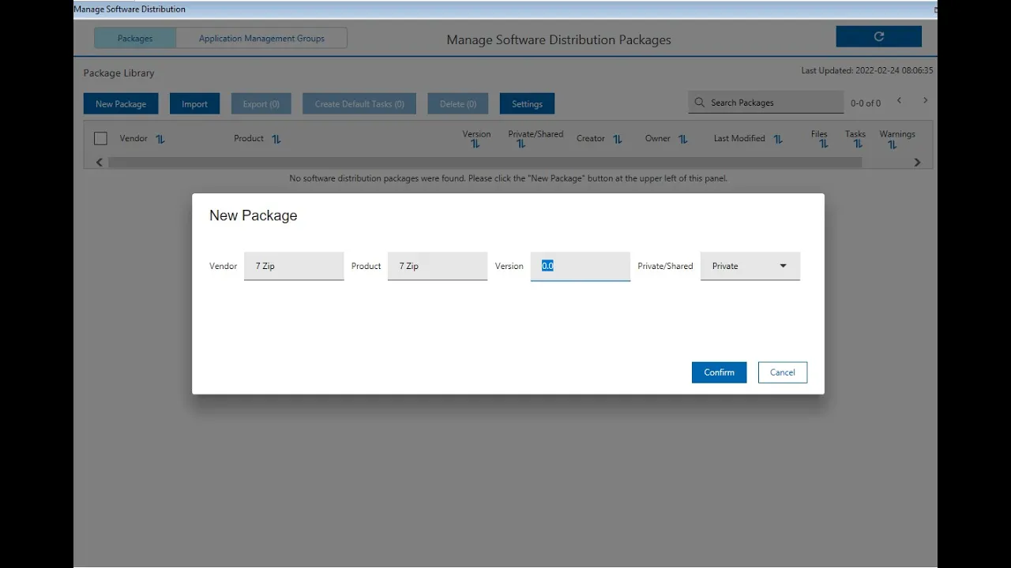Click the horizontal table scrollbar
This screenshot has height=568, width=1011.
485,163
